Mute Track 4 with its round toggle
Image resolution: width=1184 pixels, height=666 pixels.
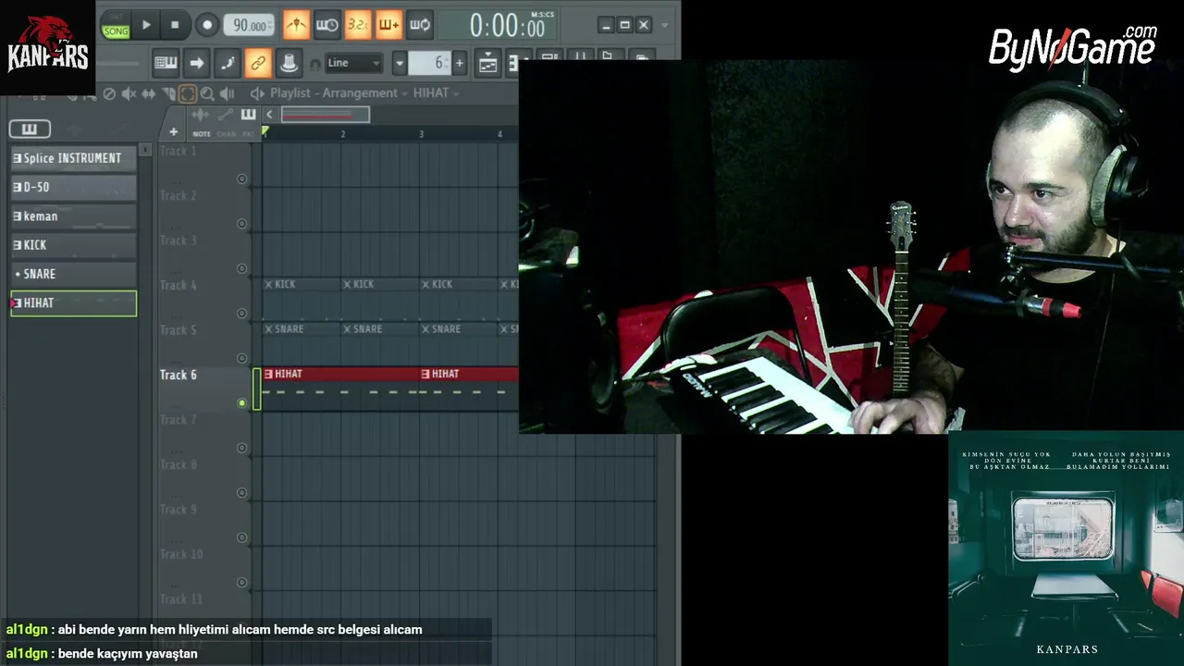coord(242,314)
